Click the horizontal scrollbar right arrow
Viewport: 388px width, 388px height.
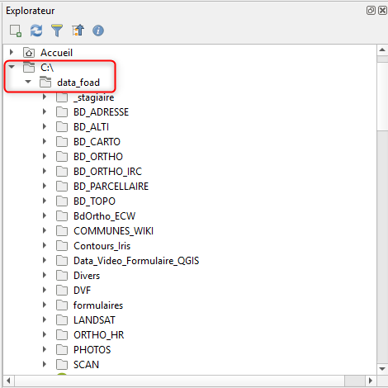tap(371, 381)
